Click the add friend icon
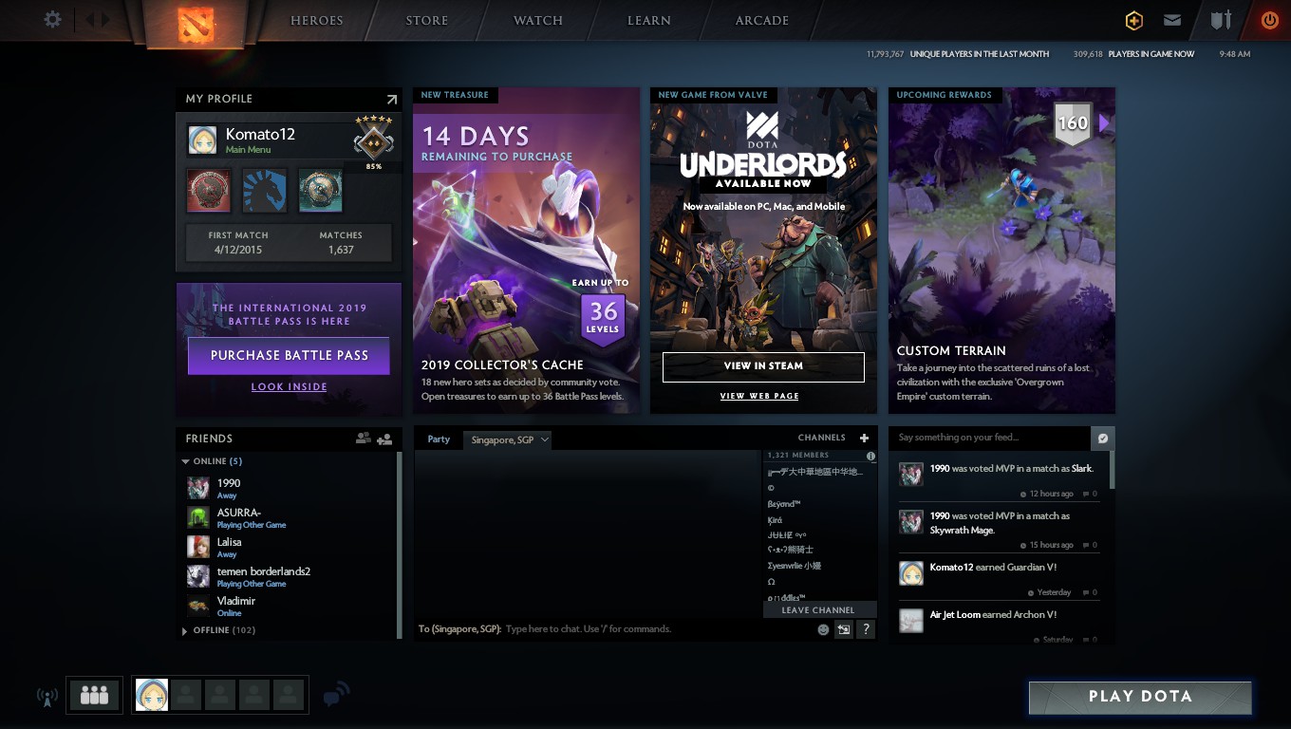 (384, 439)
